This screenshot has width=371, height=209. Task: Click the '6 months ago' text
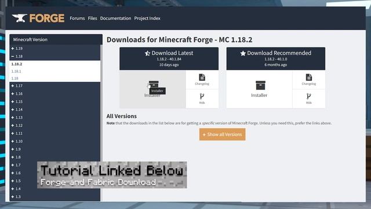coord(276,64)
